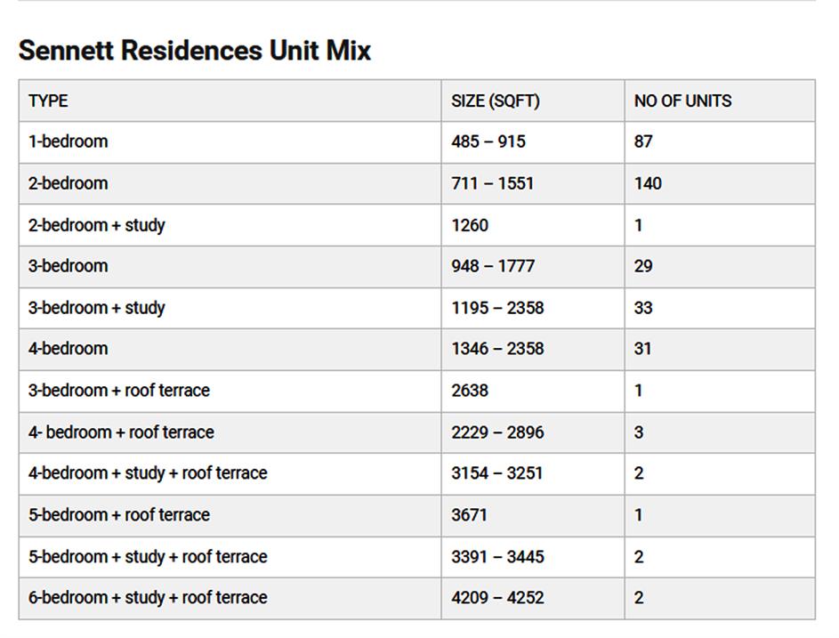Image resolution: width=839 pixels, height=638 pixels.
Task: Select the 3-bedroom + study type cell
Action: 96,308
